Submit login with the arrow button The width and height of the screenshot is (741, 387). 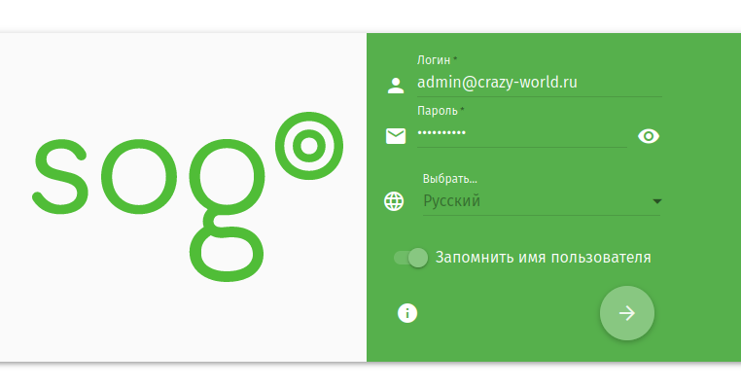627,313
